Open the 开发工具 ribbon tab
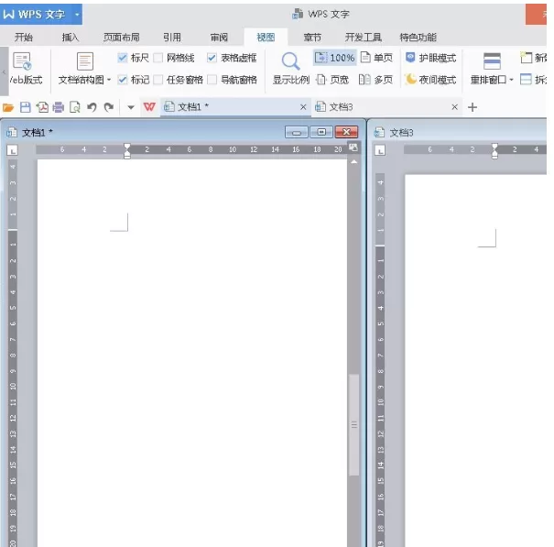Viewport: 554px width, 547px height. (364, 38)
